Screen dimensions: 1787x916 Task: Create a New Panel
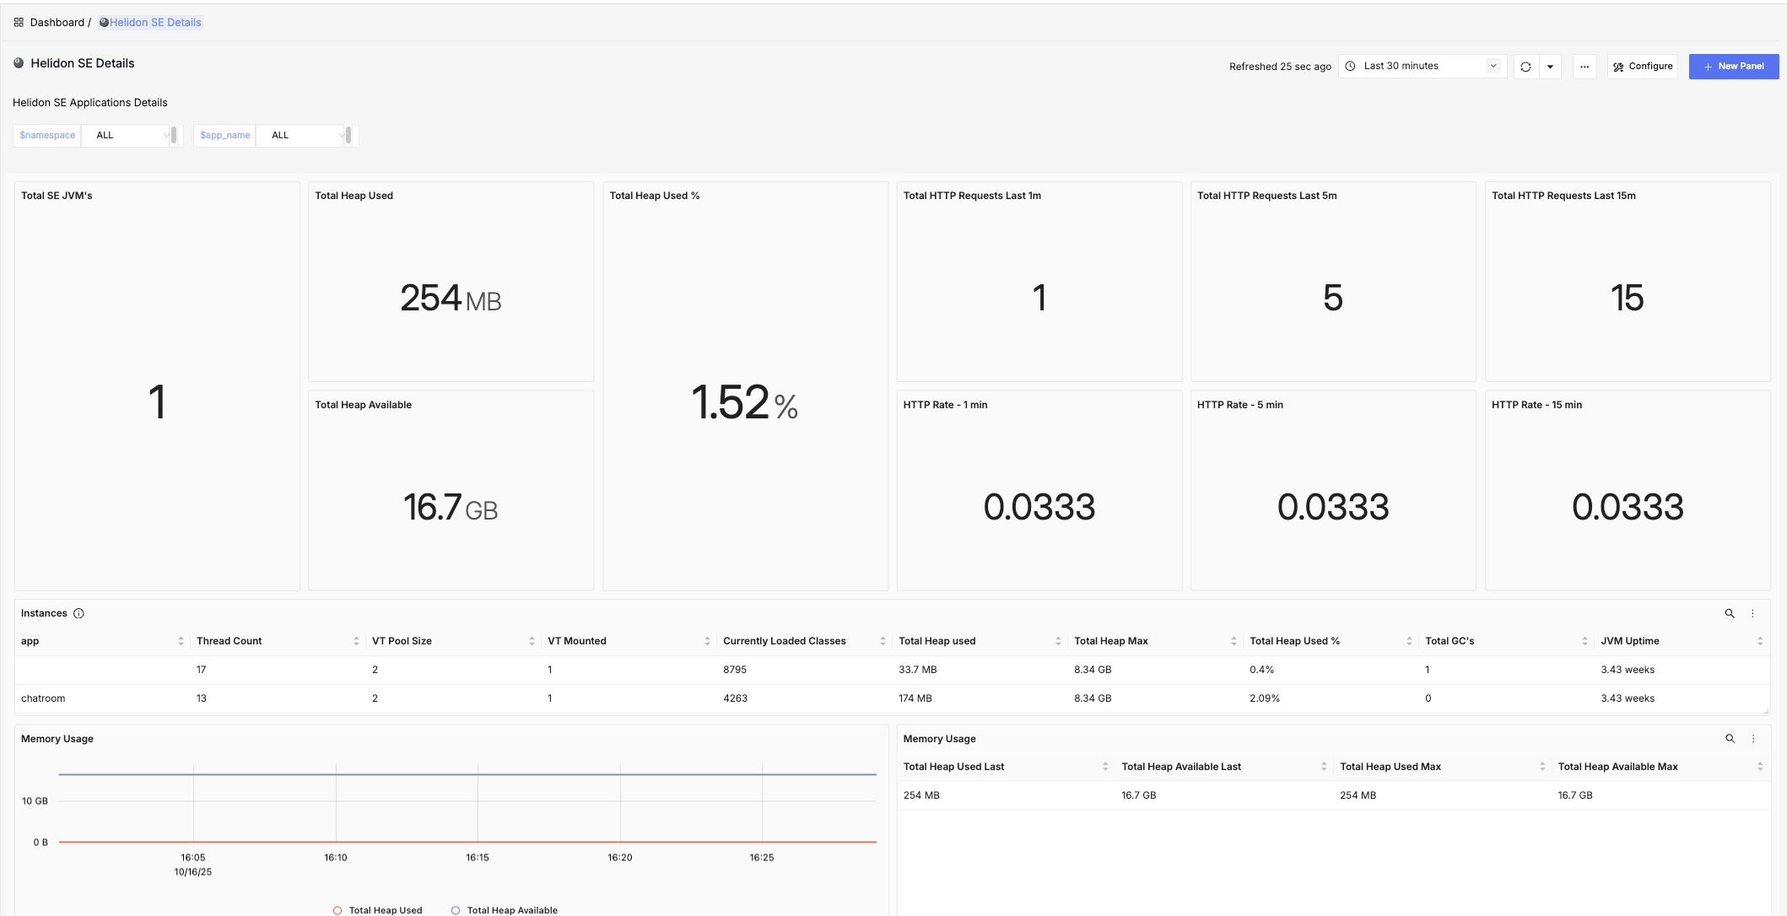point(1734,66)
